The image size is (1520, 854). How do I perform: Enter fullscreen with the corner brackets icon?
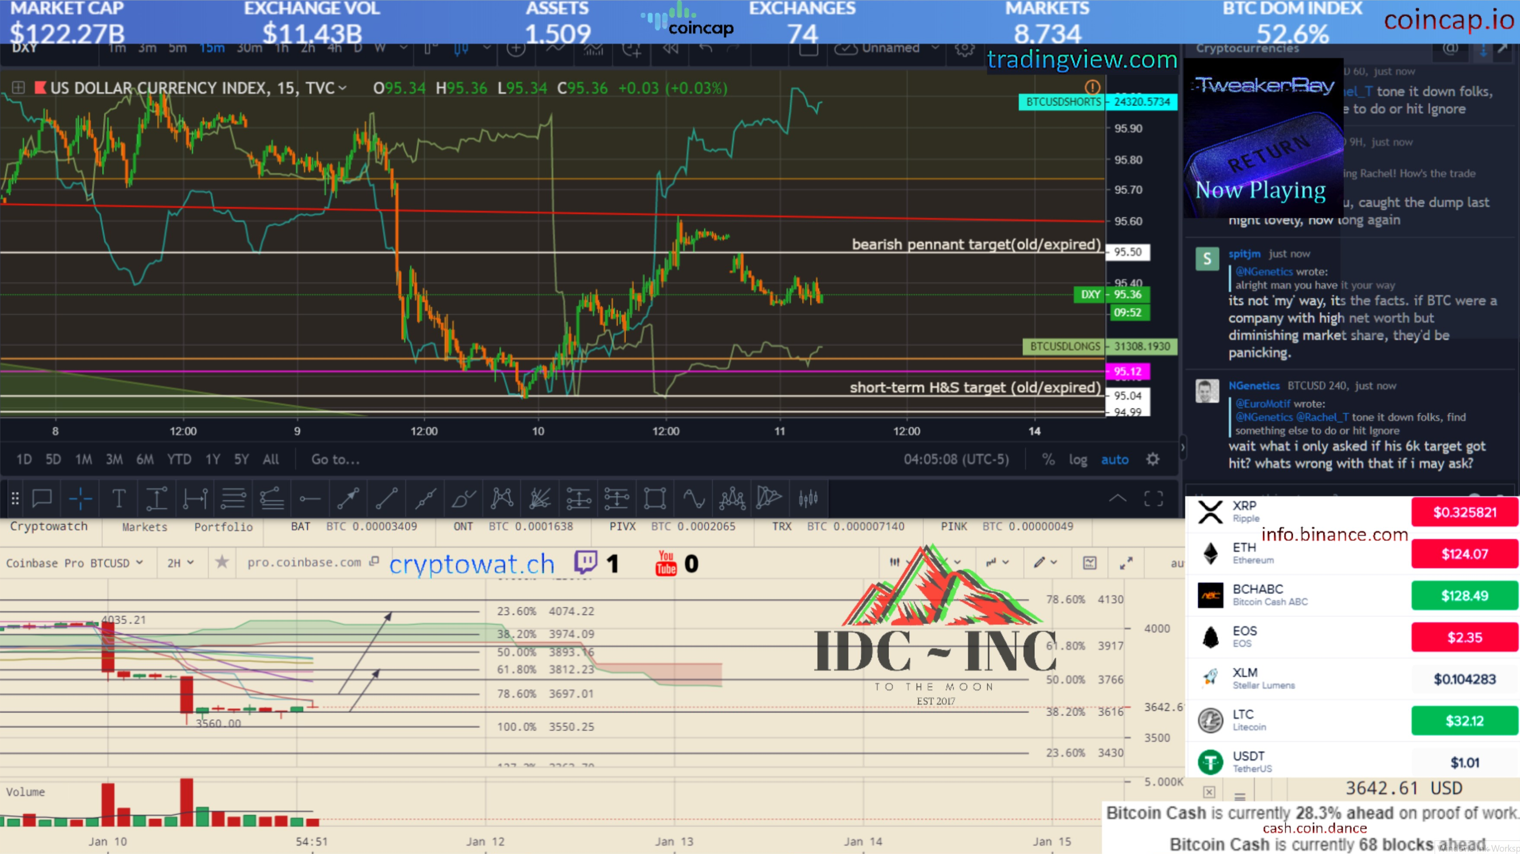[1153, 499]
